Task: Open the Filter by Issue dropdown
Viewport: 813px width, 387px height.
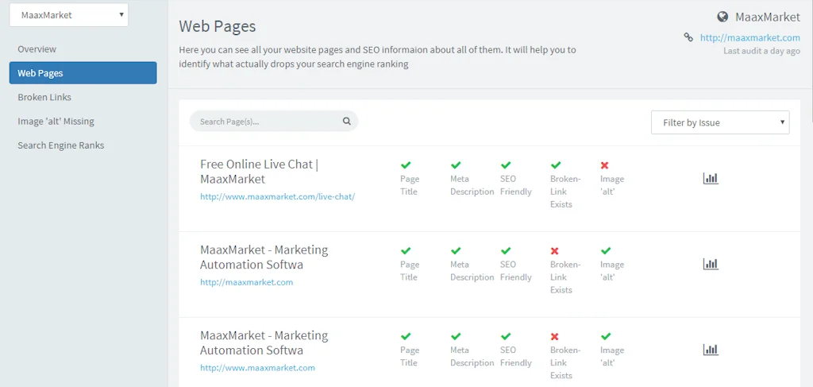Action: point(720,122)
